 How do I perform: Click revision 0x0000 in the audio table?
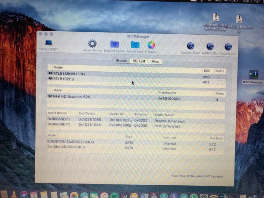click(x=141, y=125)
